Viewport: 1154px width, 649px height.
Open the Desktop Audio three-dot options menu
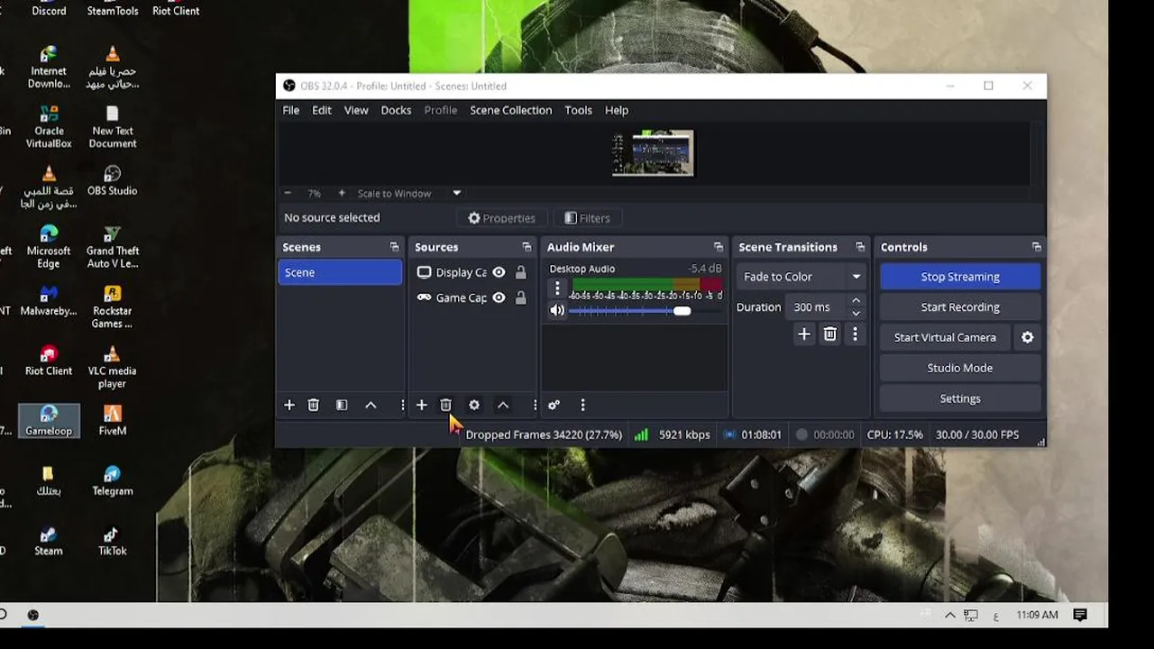(x=557, y=288)
